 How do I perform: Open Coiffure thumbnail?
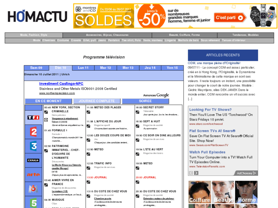200,192
